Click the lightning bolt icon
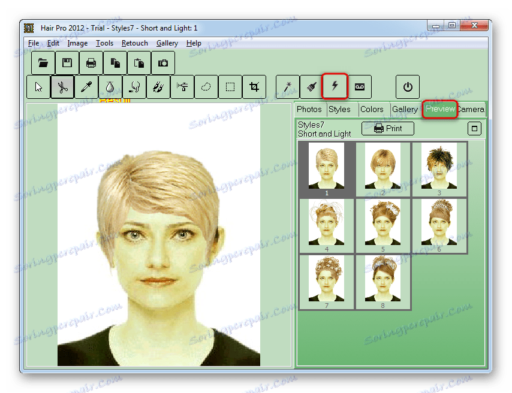 pyautogui.click(x=335, y=86)
